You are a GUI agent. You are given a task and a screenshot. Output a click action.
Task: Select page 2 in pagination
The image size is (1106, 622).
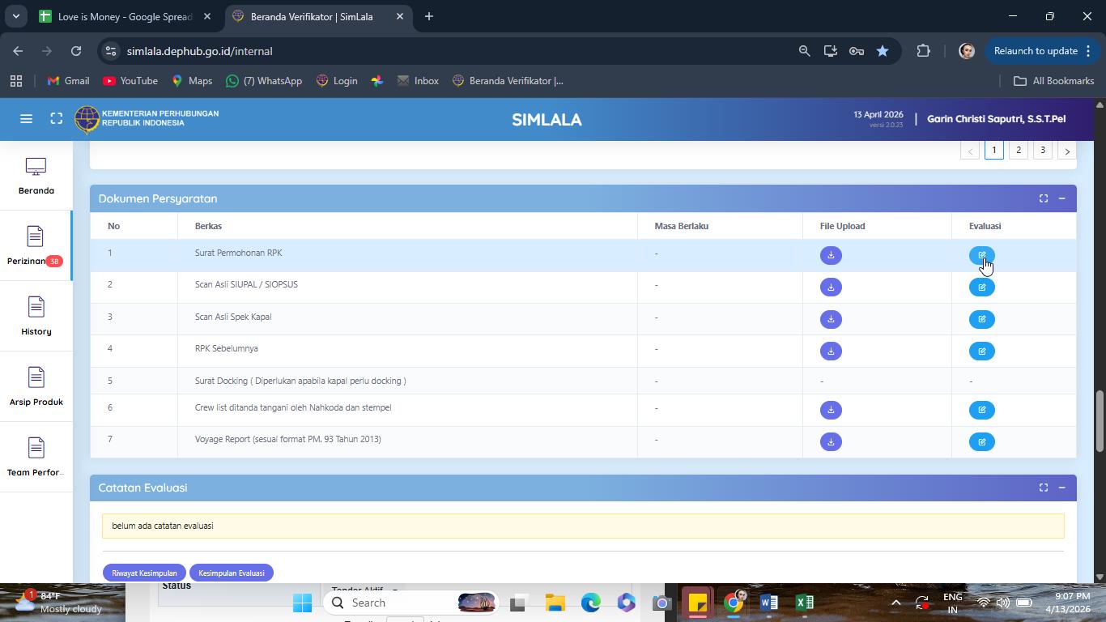click(1019, 150)
